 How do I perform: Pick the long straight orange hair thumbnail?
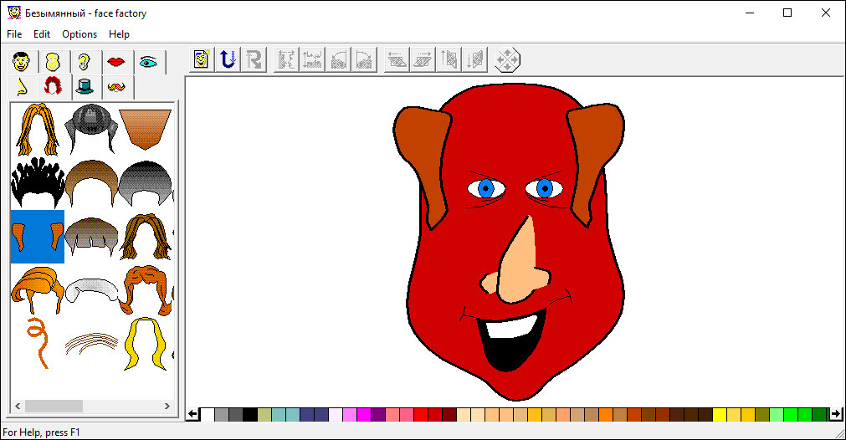tap(37, 130)
